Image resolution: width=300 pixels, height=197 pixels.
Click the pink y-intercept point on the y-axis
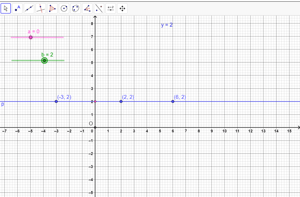click(95, 101)
